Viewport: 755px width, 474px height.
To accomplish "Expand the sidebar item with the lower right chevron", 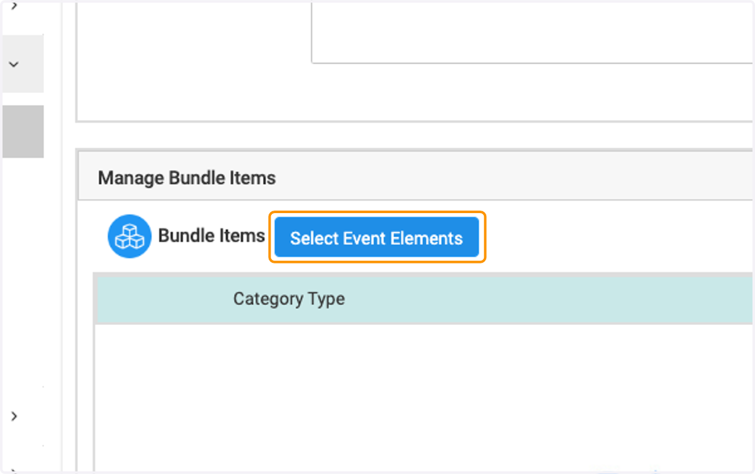I will point(14,416).
